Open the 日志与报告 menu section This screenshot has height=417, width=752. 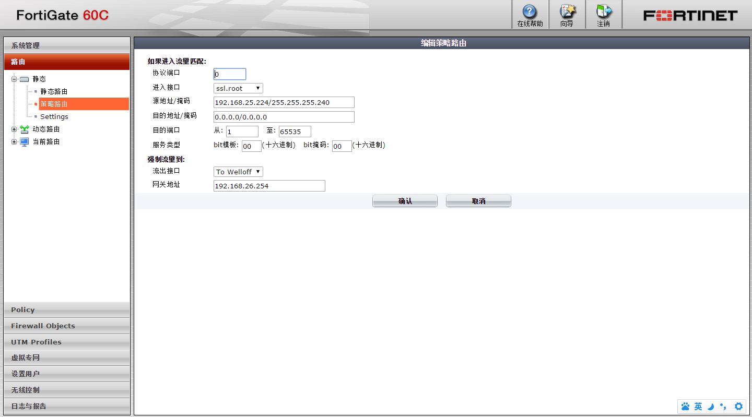67,406
